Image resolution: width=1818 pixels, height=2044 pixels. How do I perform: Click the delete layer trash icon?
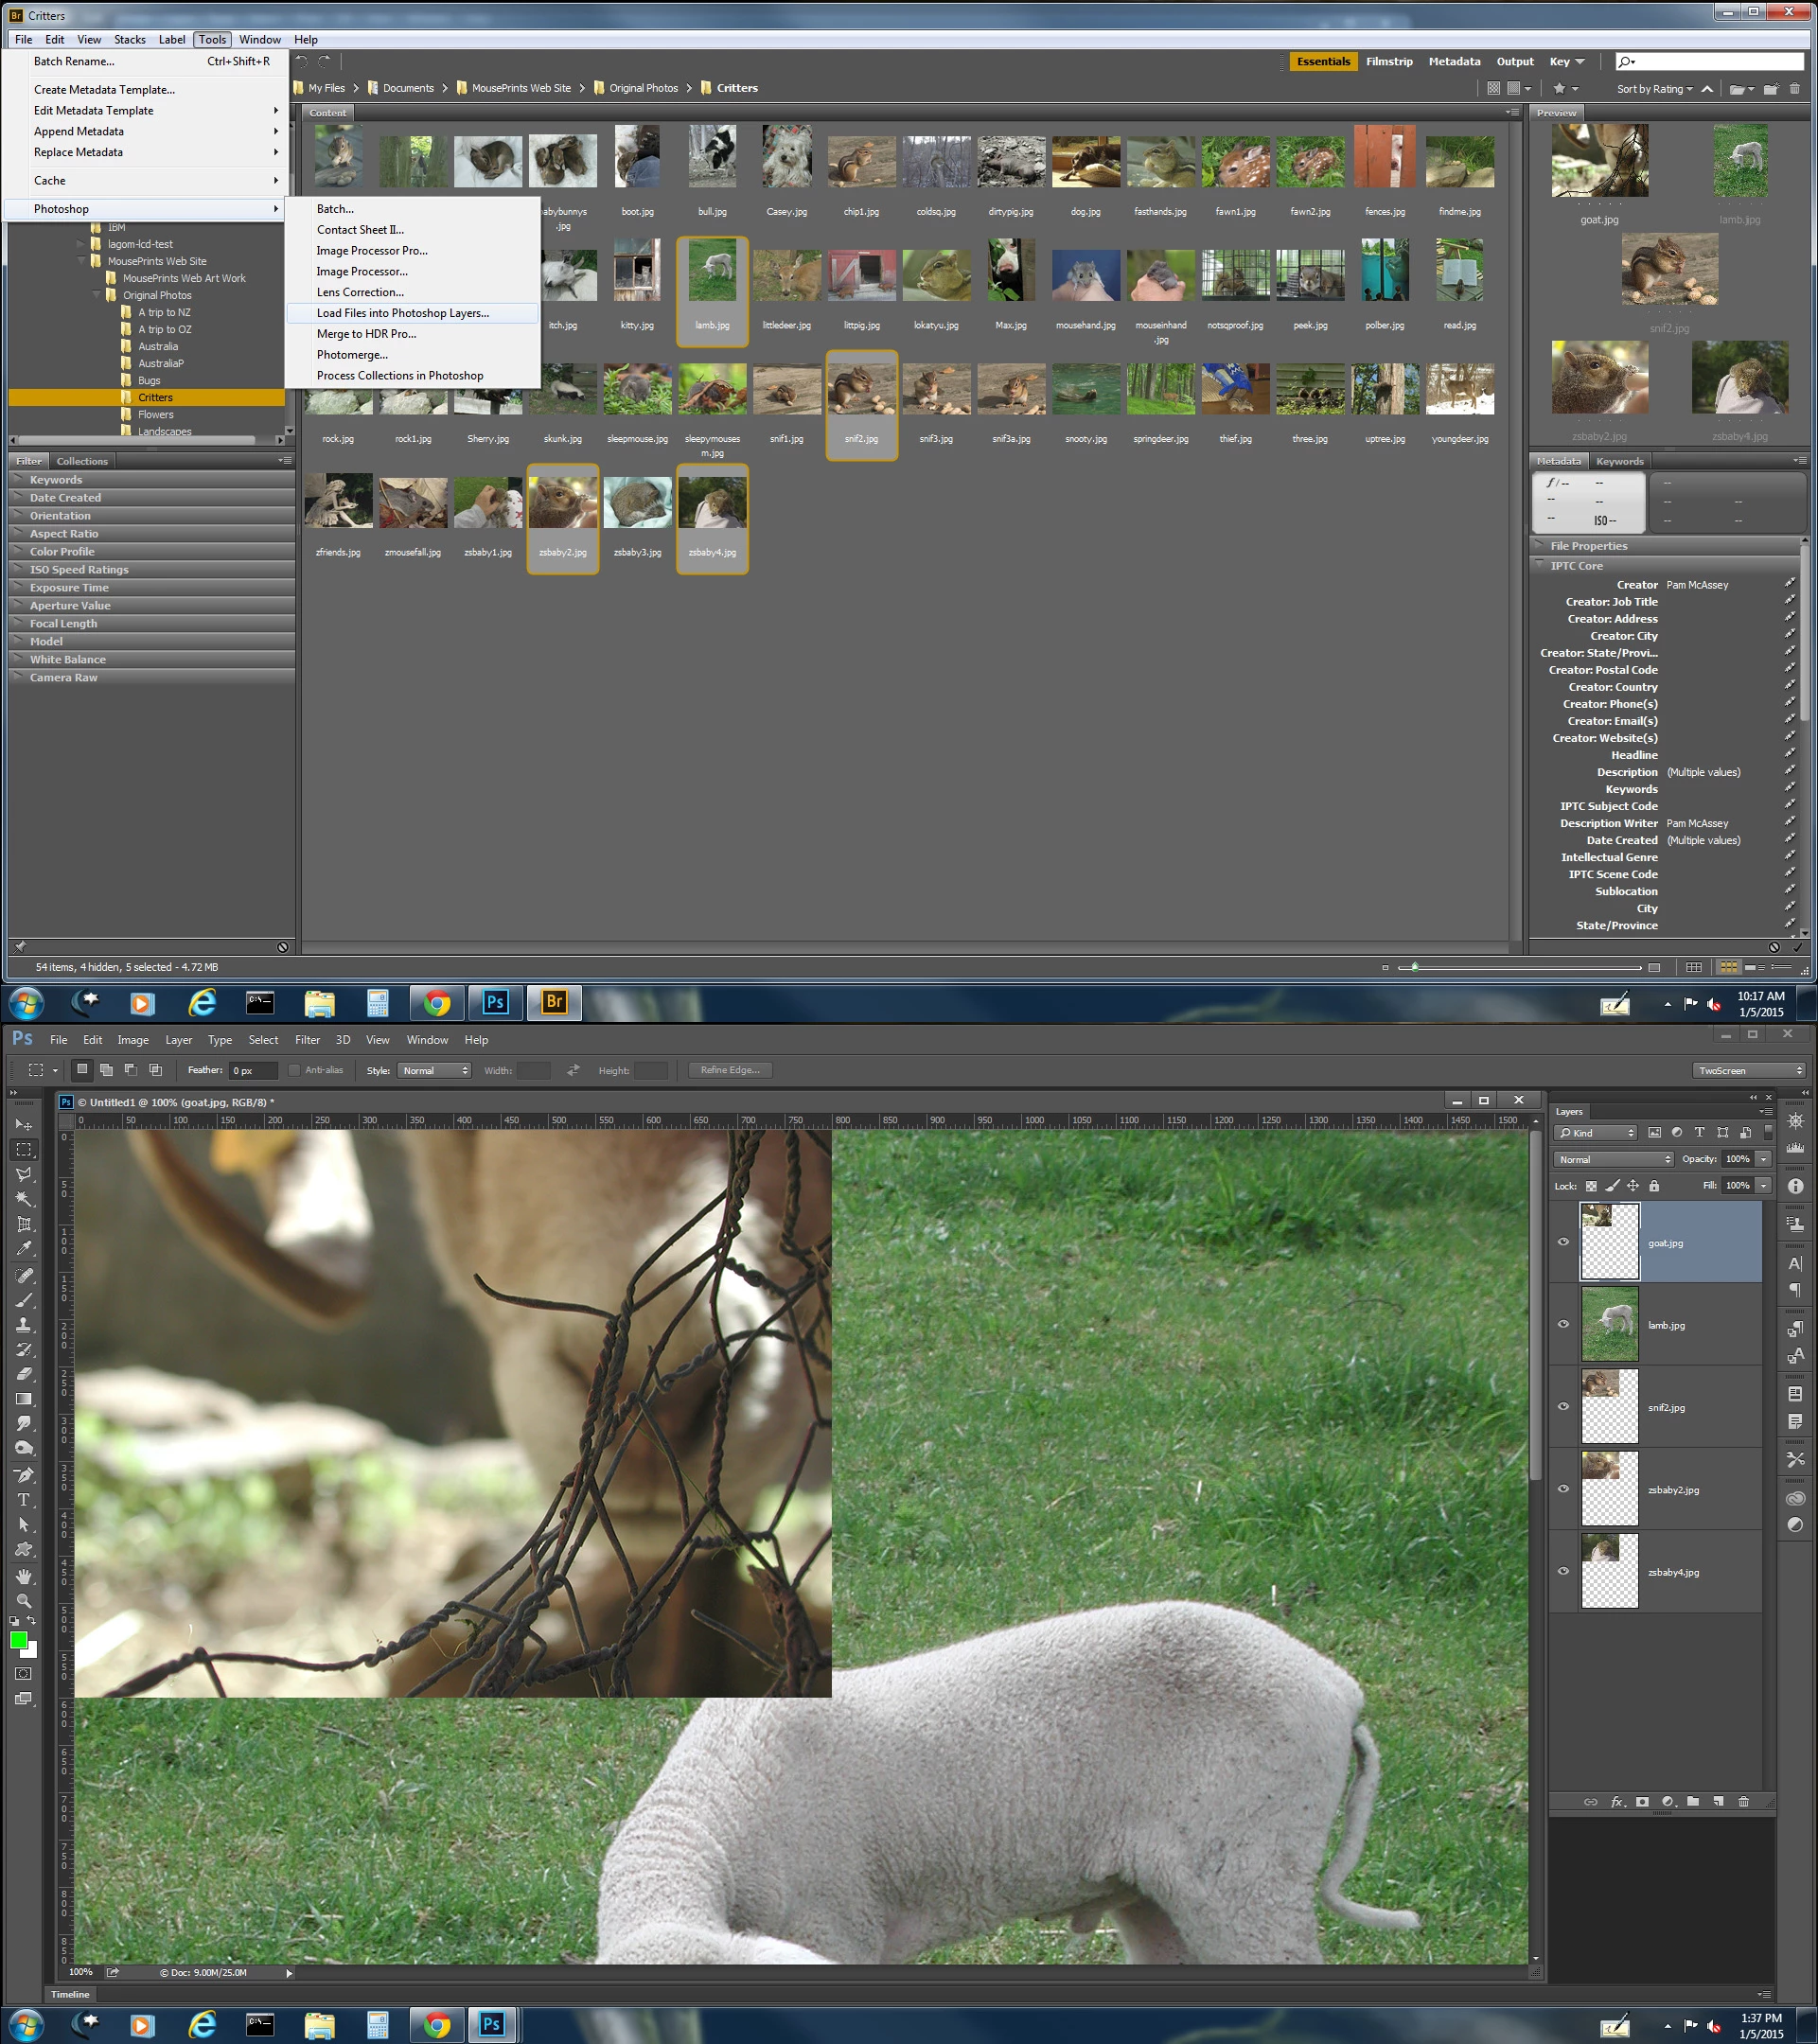click(x=1743, y=1802)
